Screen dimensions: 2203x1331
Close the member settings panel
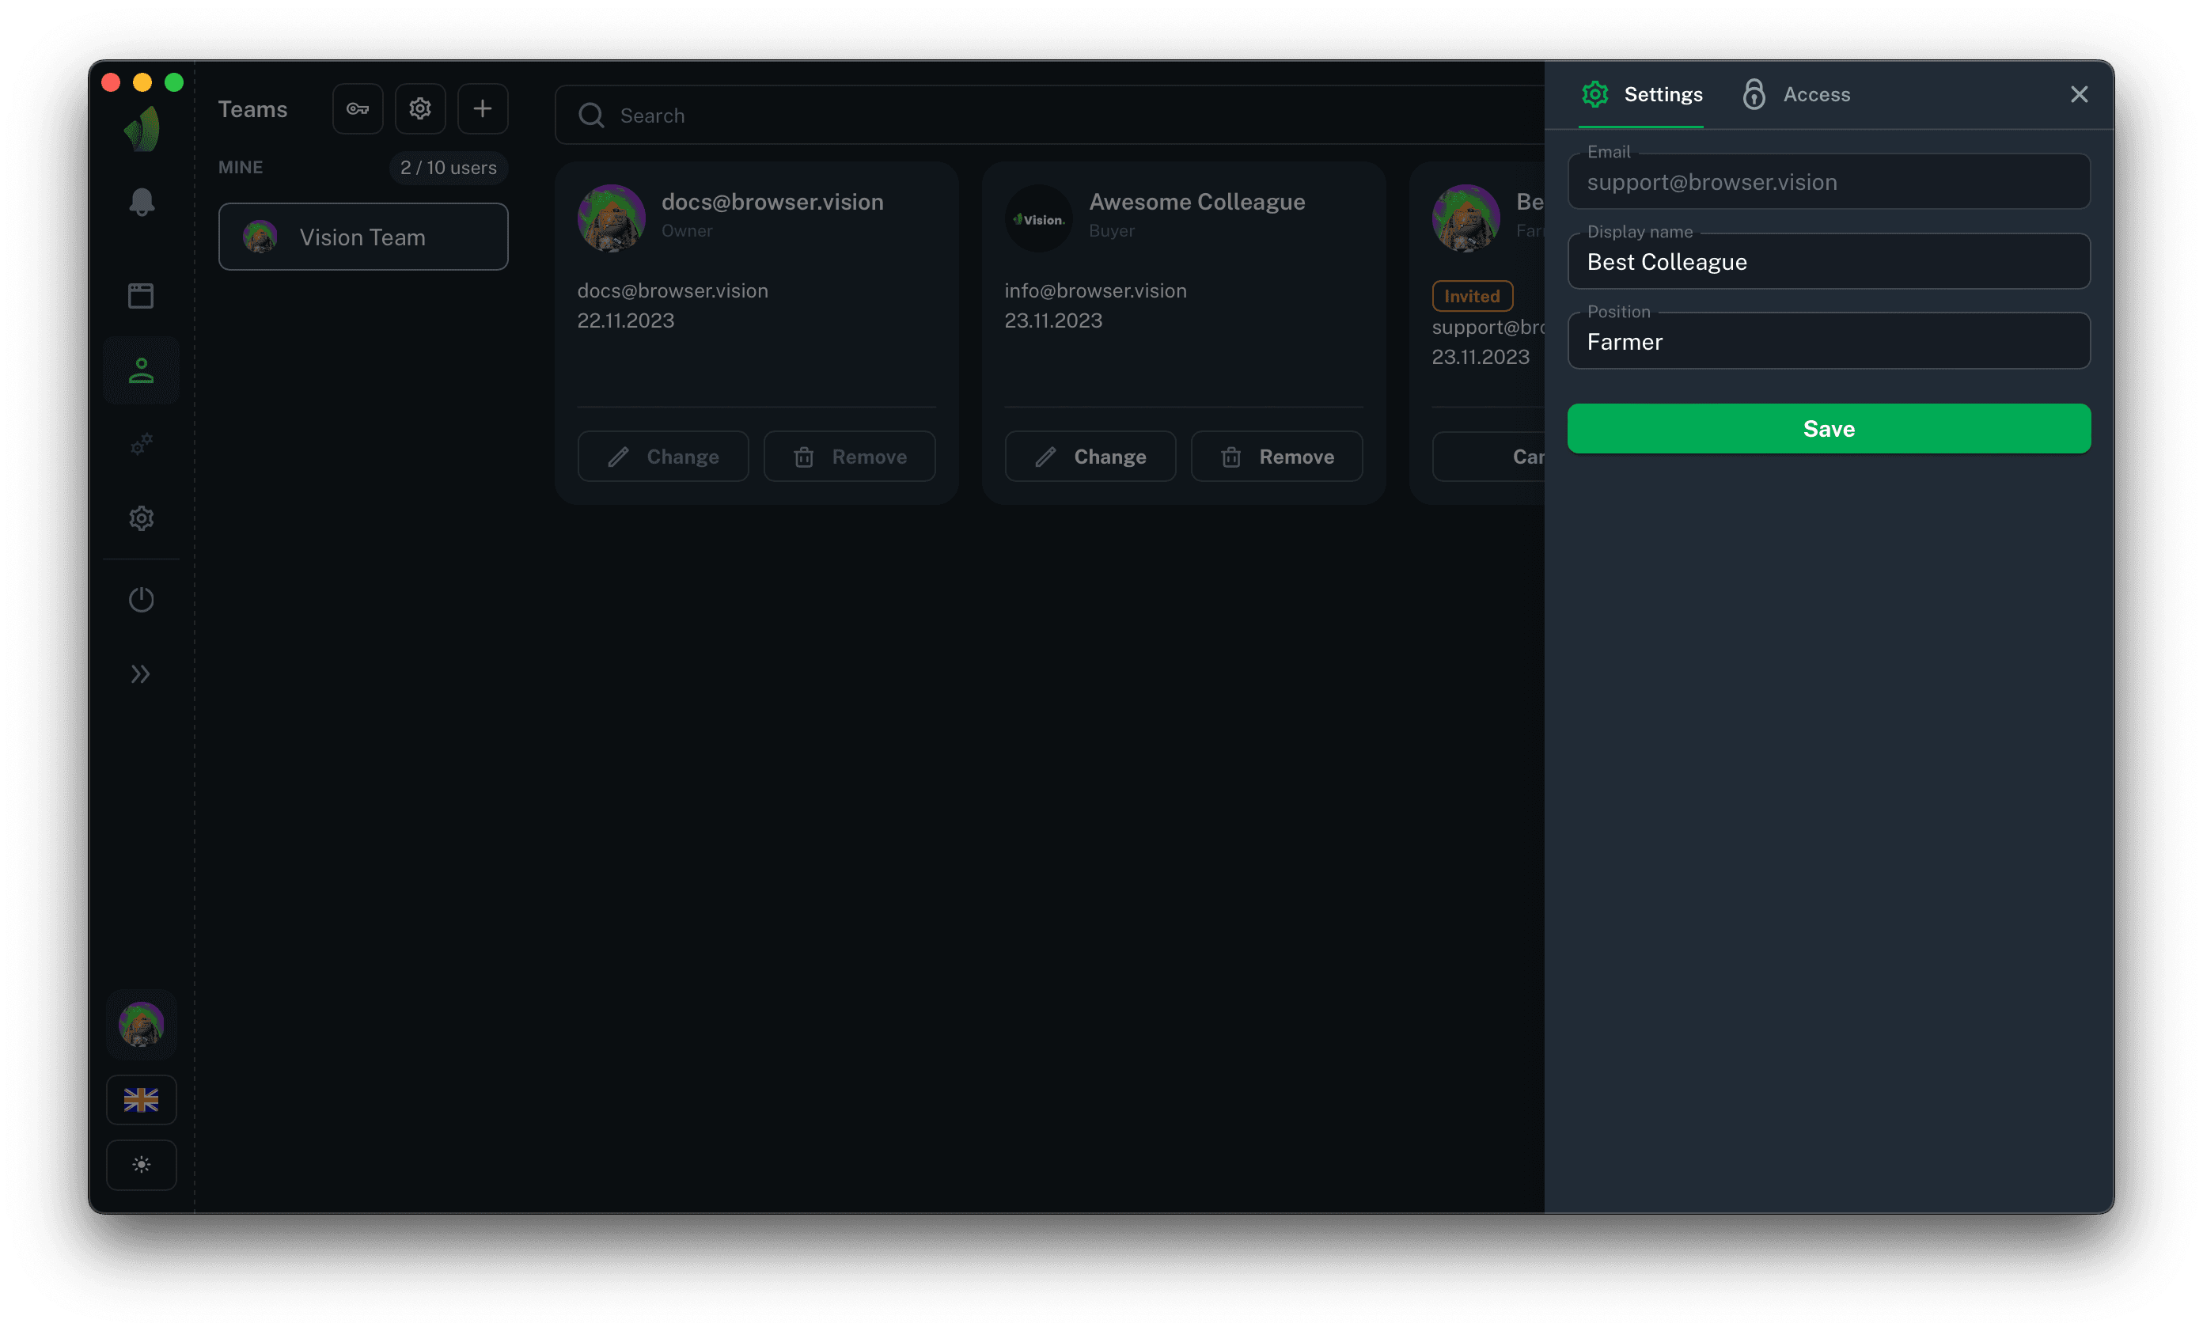(2079, 95)
